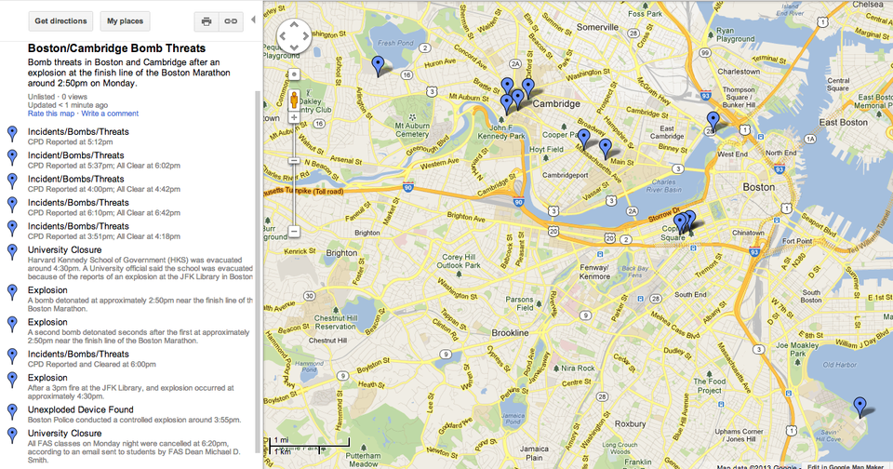Open the My places button
Screen dimensions: 893x469
126,21
